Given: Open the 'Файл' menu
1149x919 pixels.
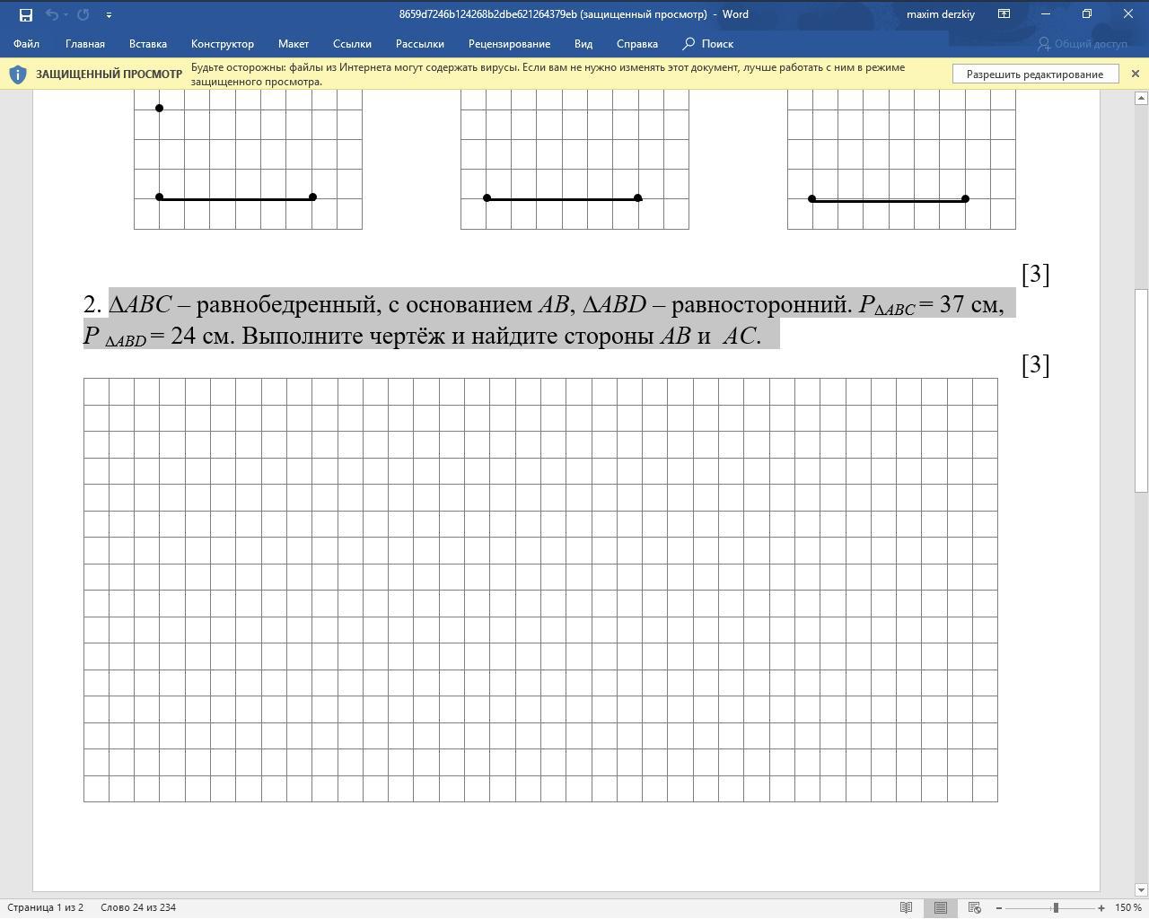Looking at the screenshot, I should [x=26, y=44].
